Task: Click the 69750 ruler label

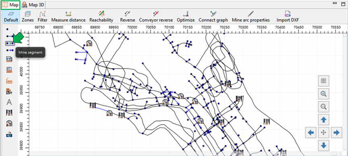Action: tap(40, 27)
